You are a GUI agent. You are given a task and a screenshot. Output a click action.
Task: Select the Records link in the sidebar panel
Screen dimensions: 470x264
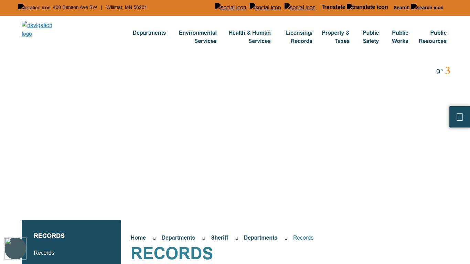pyautogui.click(x=44, y=253)
